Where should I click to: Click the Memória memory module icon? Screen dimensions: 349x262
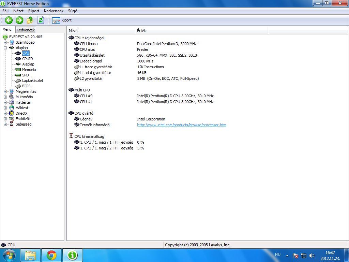tap(18, 70)
